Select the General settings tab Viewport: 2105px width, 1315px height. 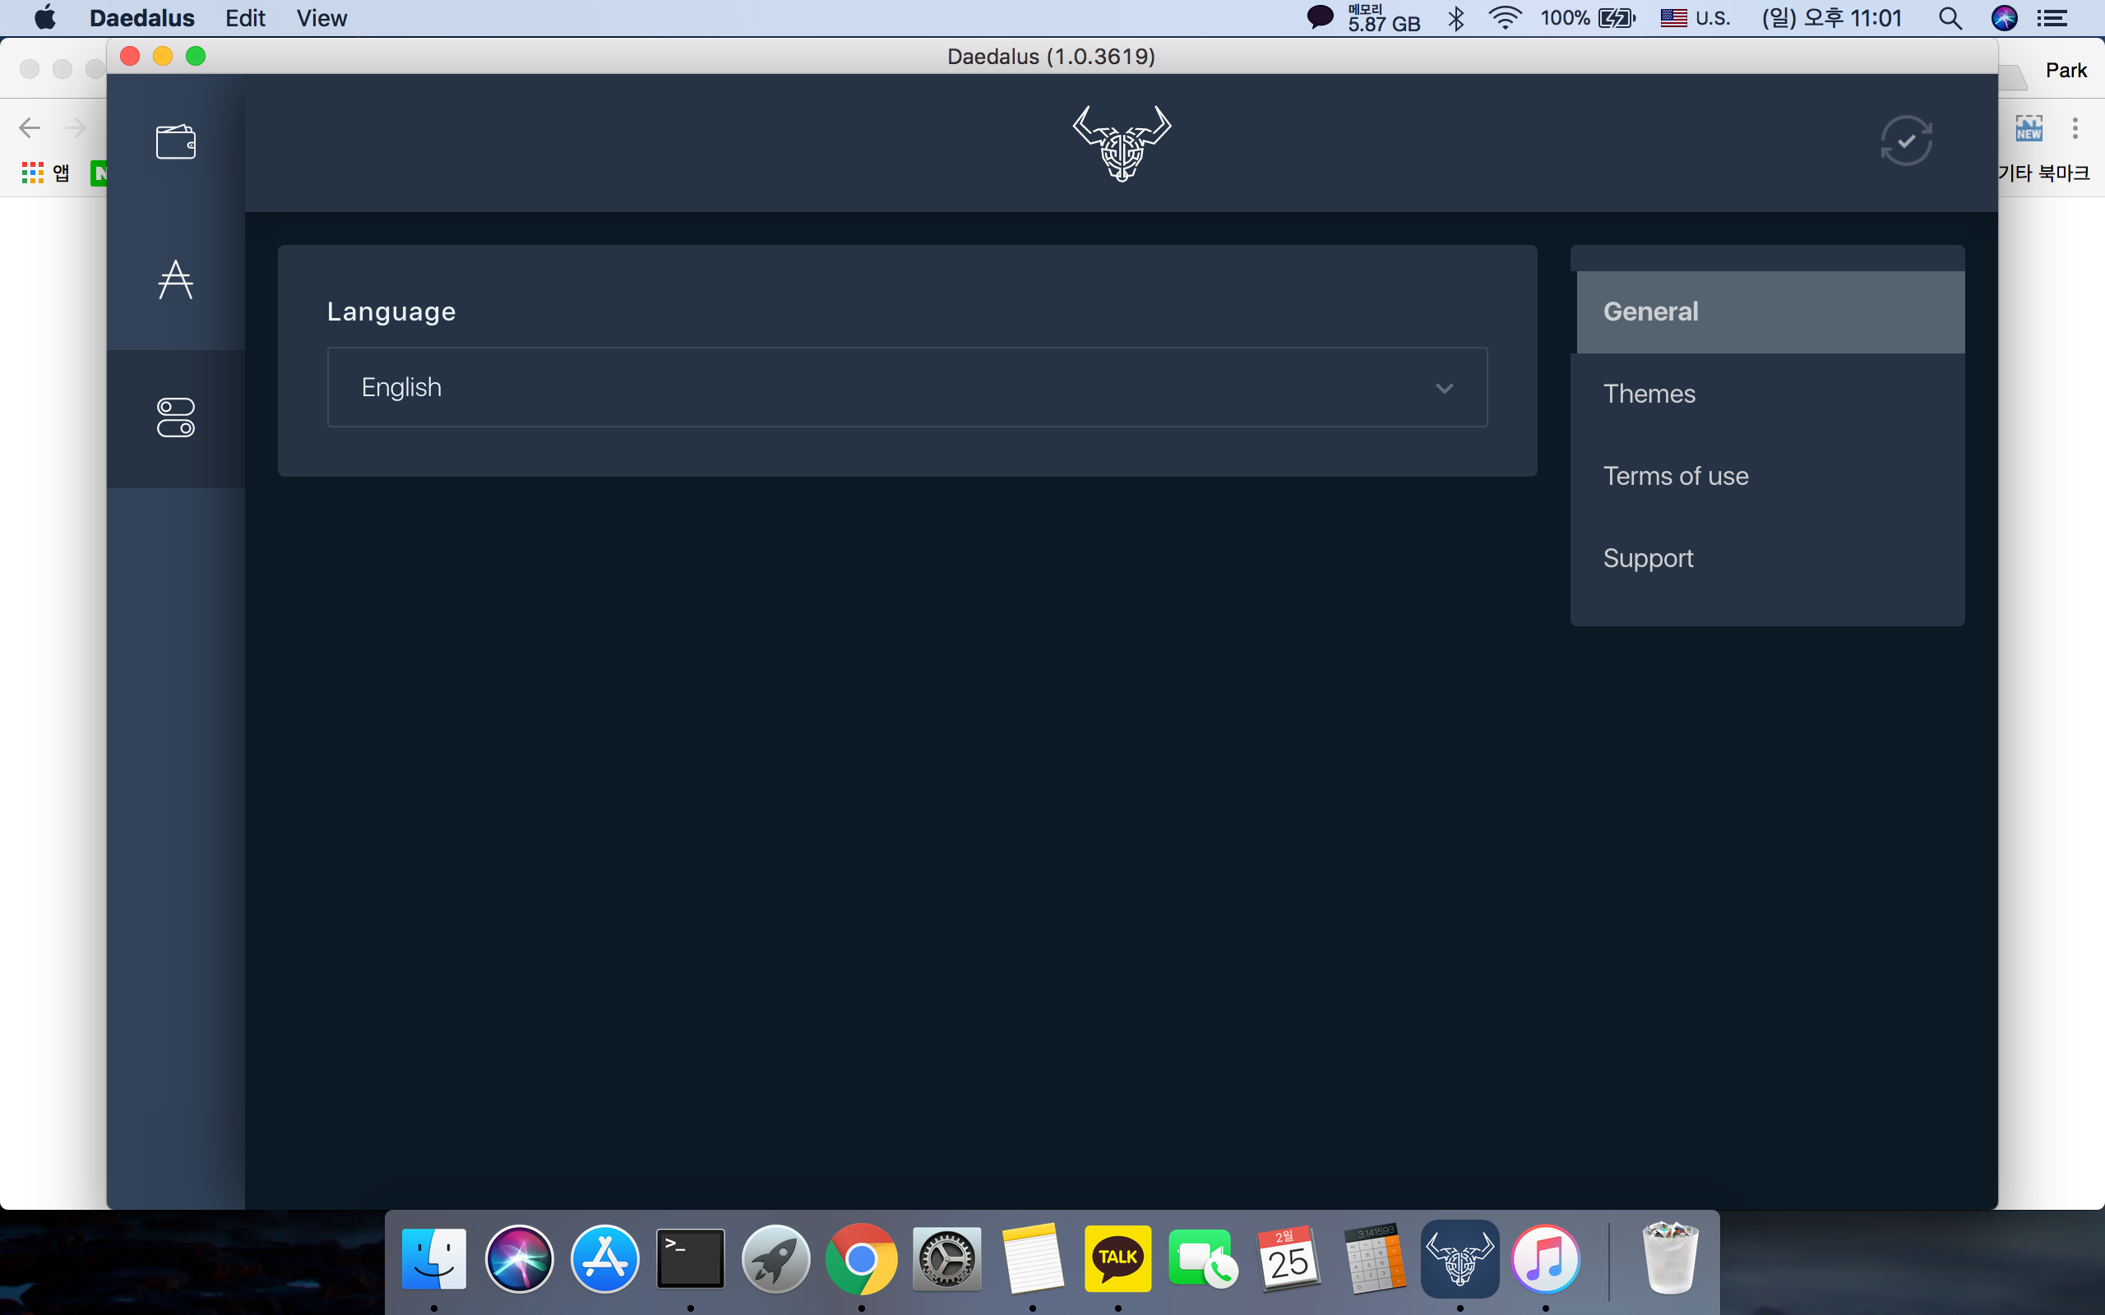pyautogui.click(x=1770, y=311)
